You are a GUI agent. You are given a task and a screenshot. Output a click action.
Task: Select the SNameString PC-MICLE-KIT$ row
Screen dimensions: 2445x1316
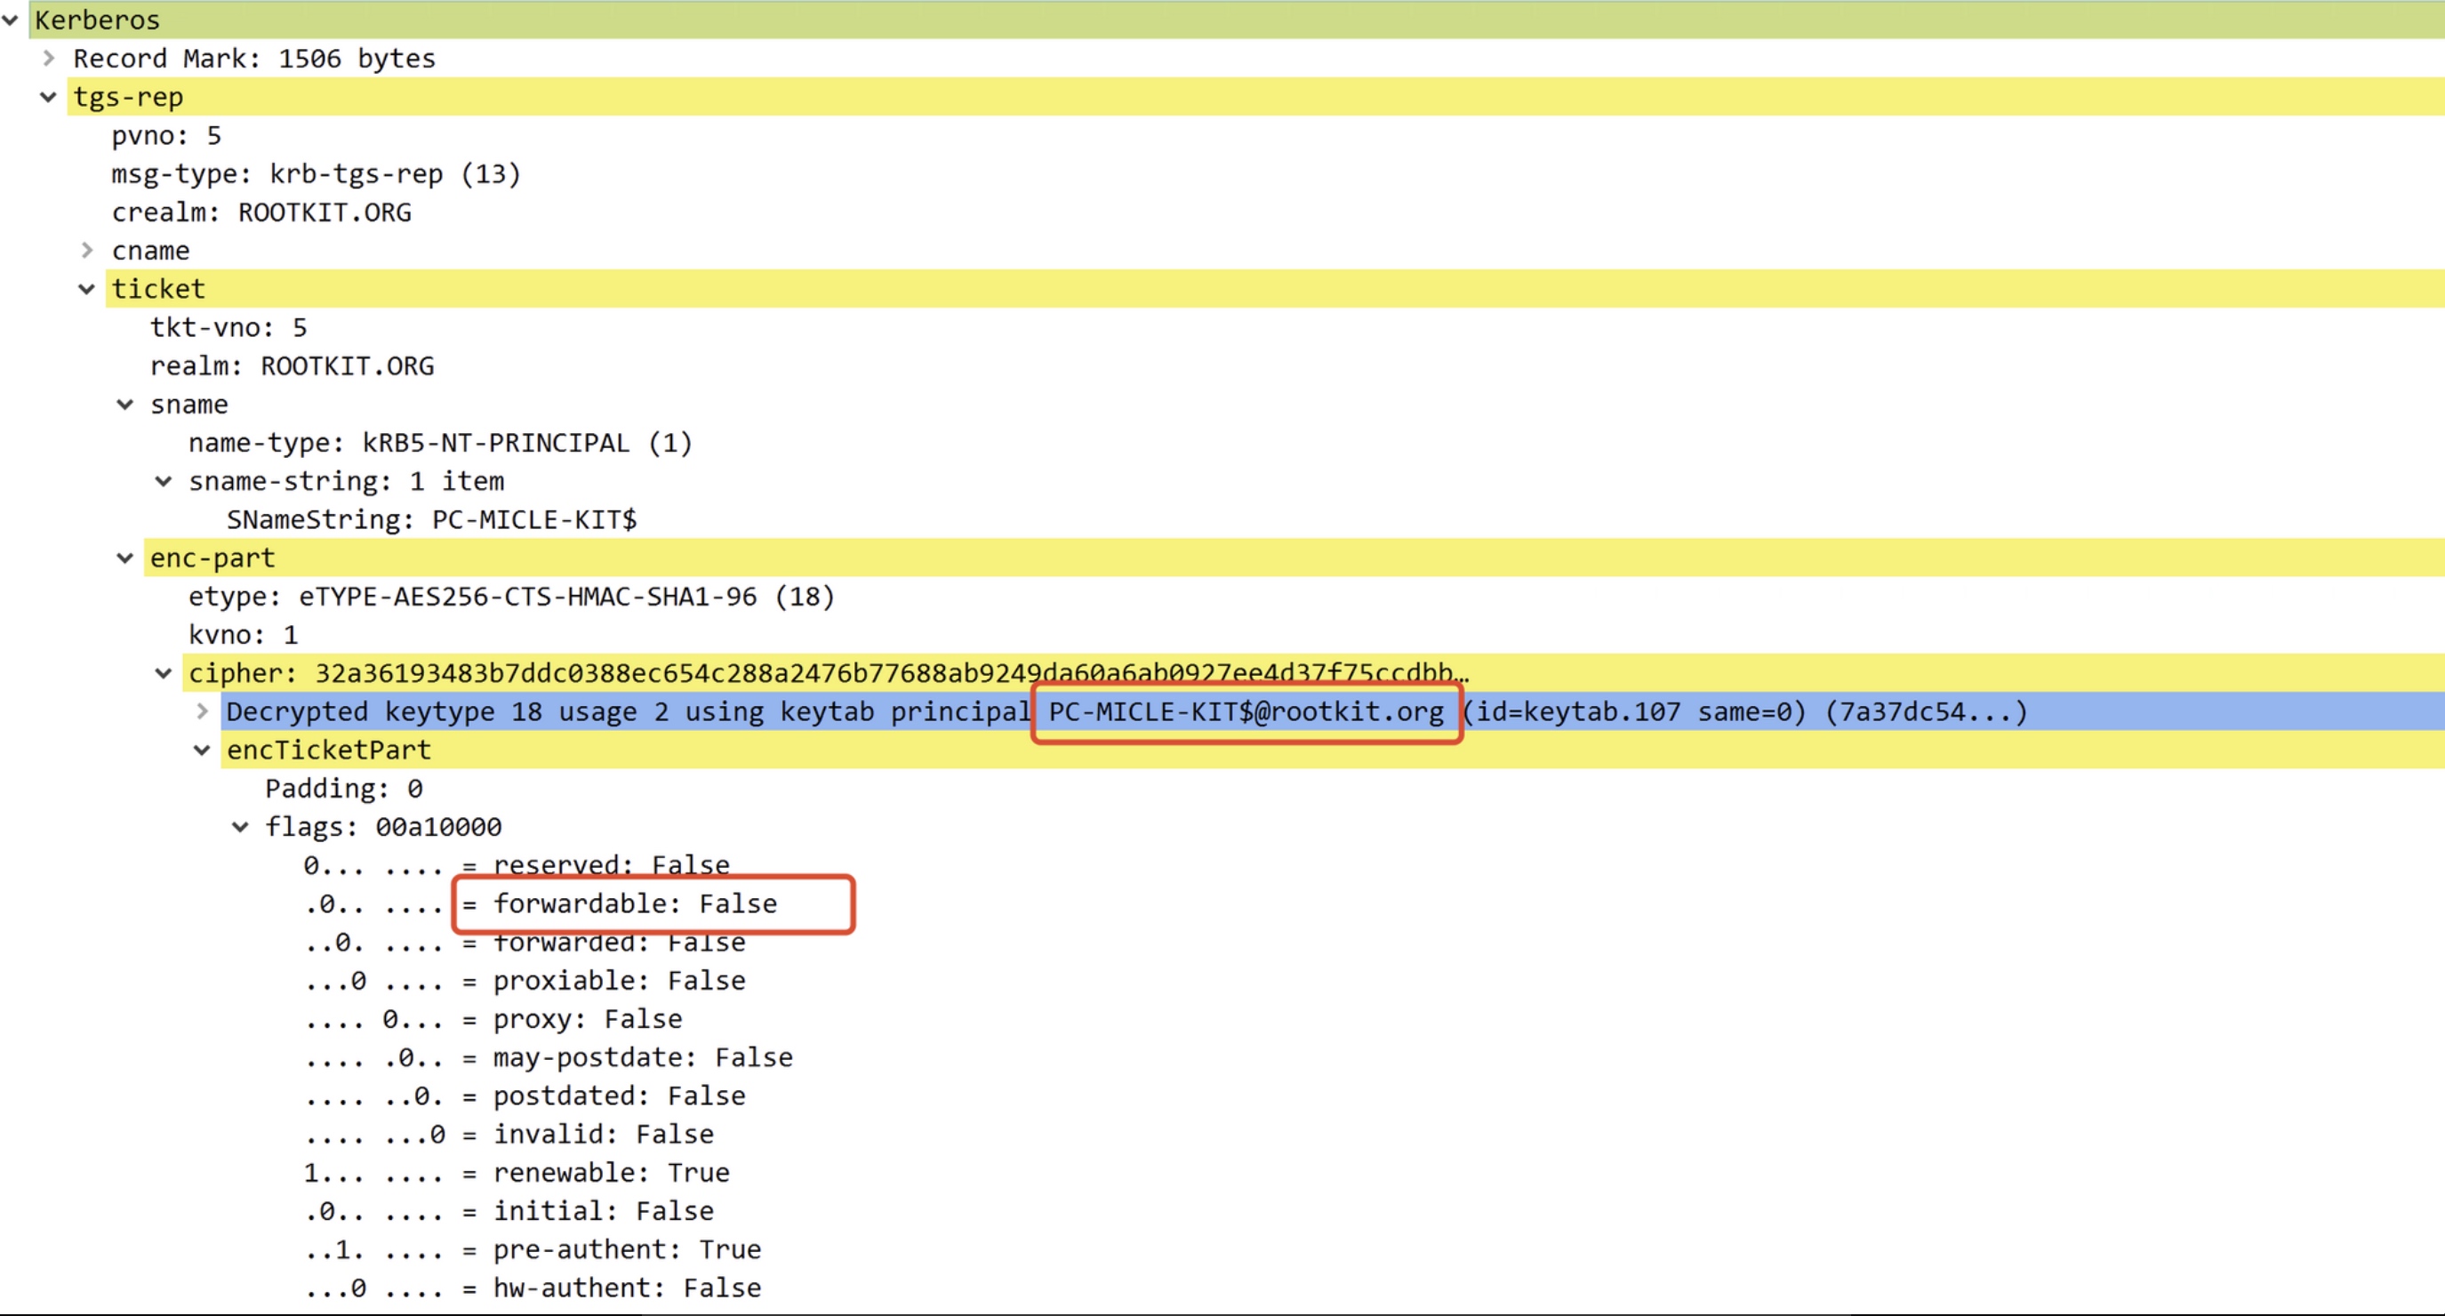431,519
